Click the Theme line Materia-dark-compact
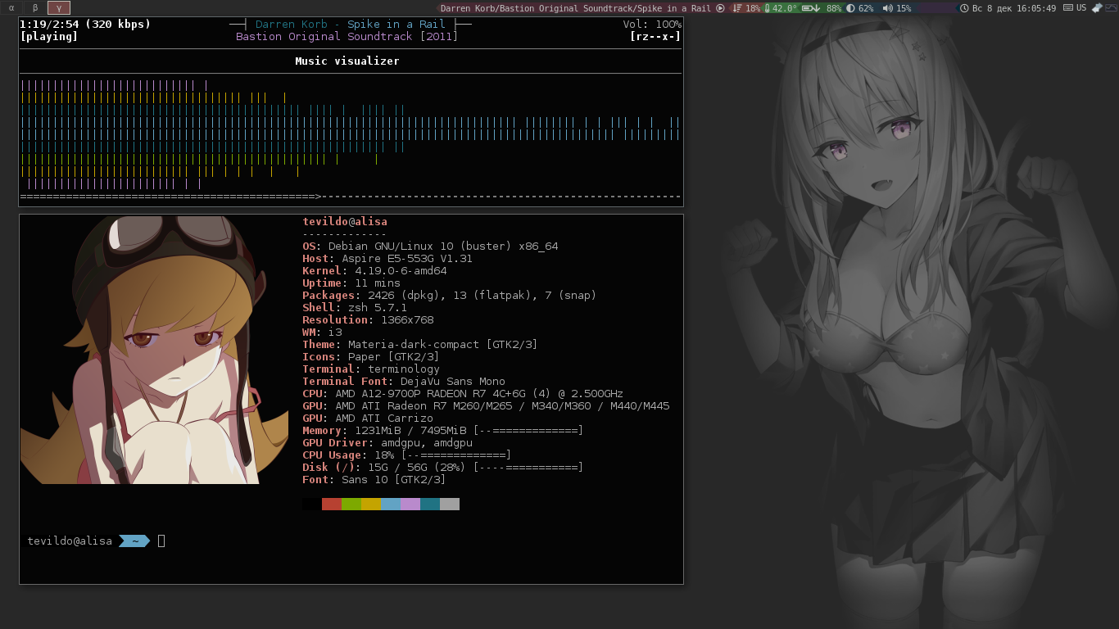The image size is (1119, 629). click(420, 345)
